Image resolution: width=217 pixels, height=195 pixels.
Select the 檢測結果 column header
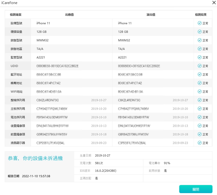click(x=201, y=15)
